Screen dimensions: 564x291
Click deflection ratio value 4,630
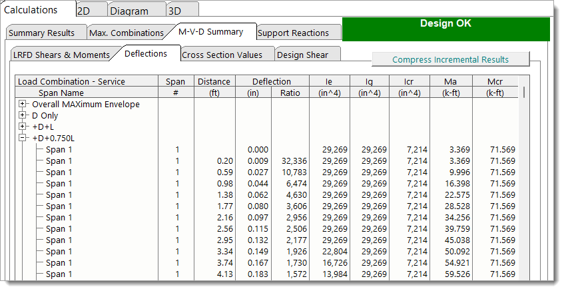click(296, 195)
